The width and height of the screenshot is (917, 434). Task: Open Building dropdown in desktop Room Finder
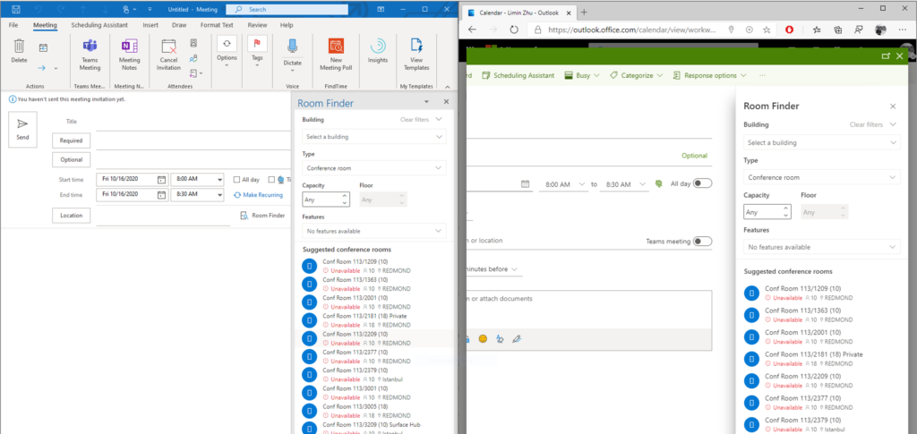[373, 137]
